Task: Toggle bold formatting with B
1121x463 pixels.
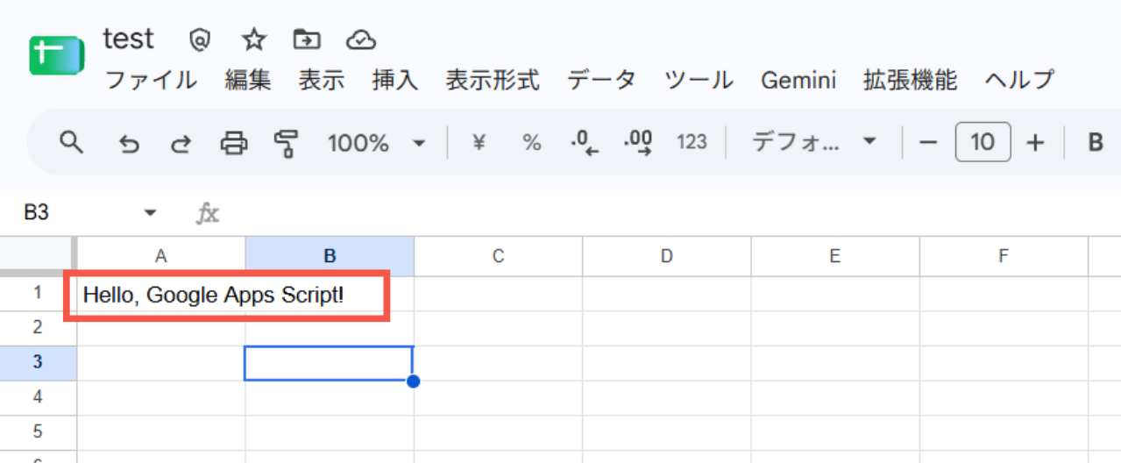Action: click(x=1096, y=143)
